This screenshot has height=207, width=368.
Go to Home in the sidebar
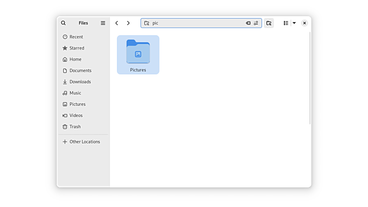(x=75, y=59)
